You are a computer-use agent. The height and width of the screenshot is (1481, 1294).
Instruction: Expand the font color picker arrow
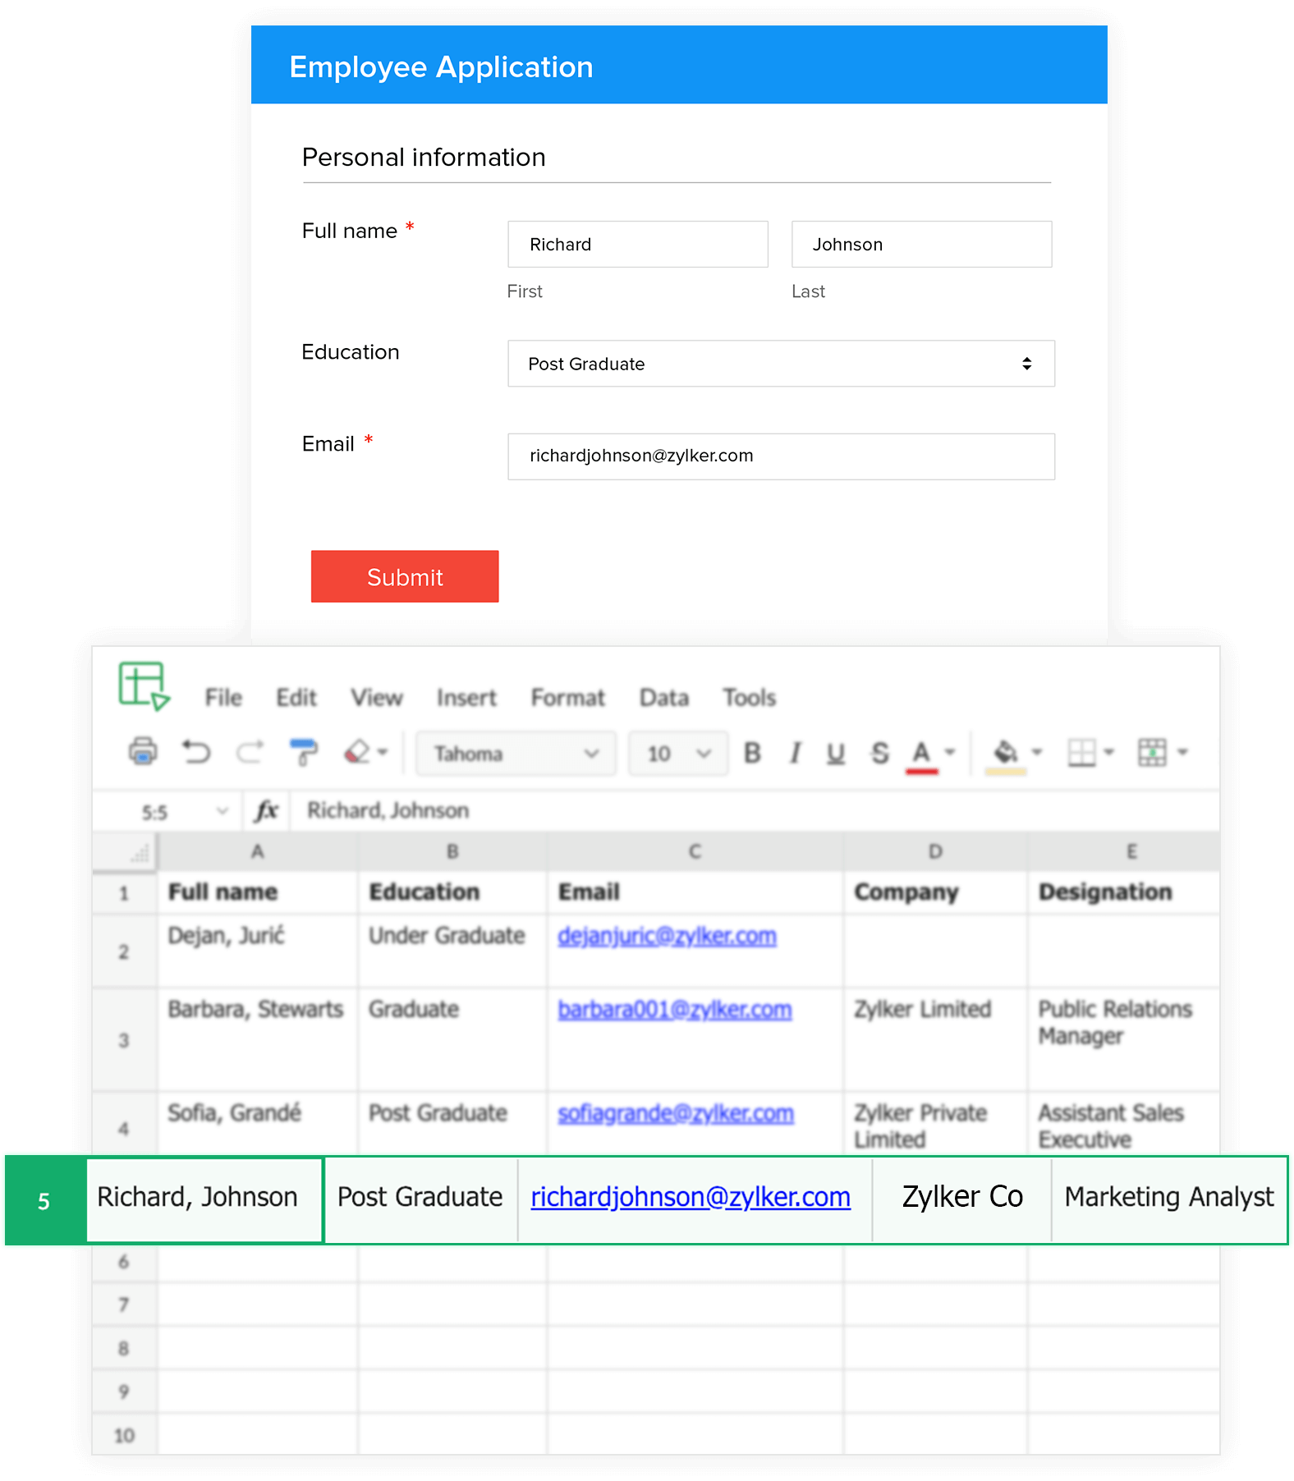click(950, 752)
